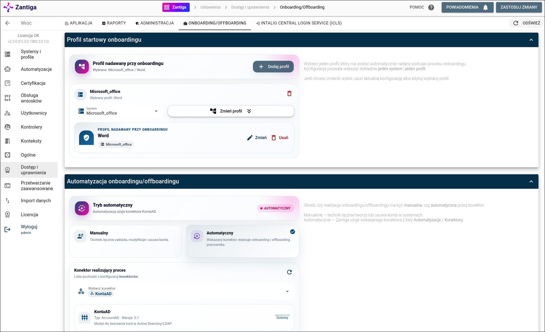Open Licencja in the sidebar
Screen dimensions: 545x332
tap(29, 215)
